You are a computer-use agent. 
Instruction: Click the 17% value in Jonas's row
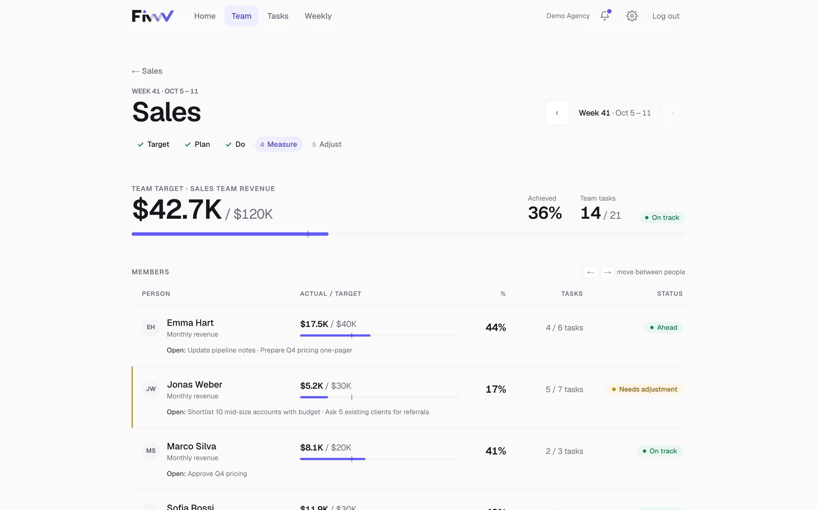click(496, 389)
